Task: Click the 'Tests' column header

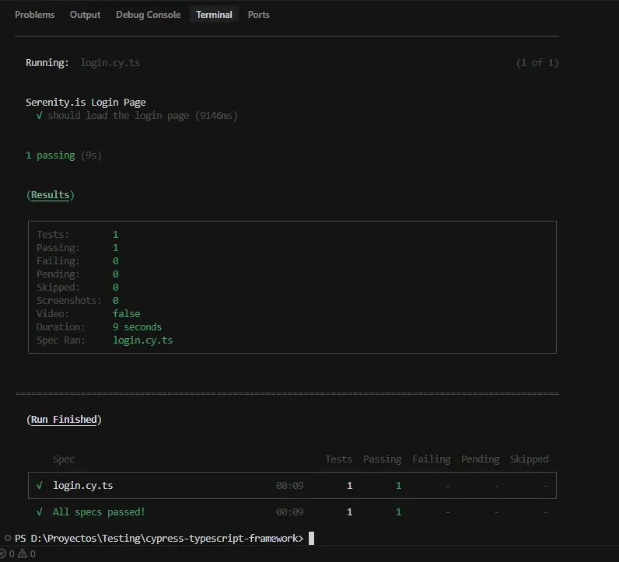Action: 339,459
